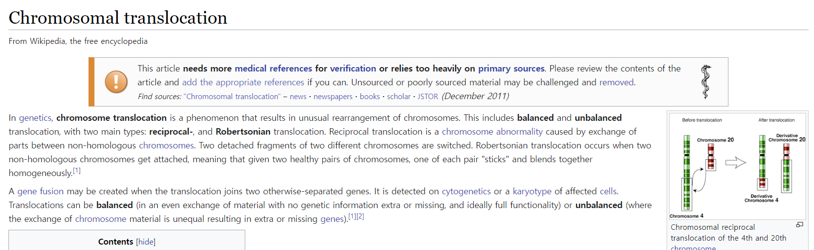The image size is (814, 250).
Task: Search "news" in Find sources
Action: (x=298, y=97)
